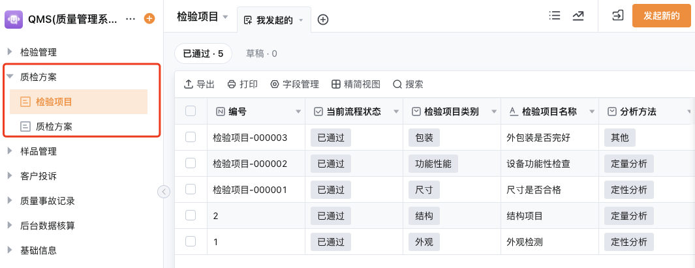Click the orange plus icon beside QMS title
The image size is (695, 268).
point(149,19)
